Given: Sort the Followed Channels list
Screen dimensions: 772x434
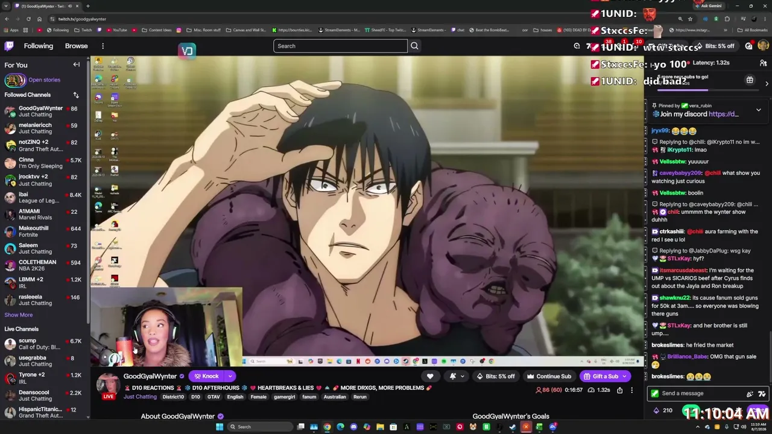Looking at the screenshot, I should [x=76, y=95].
